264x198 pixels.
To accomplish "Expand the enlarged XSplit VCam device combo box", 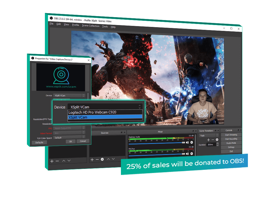I will point(105,107).
